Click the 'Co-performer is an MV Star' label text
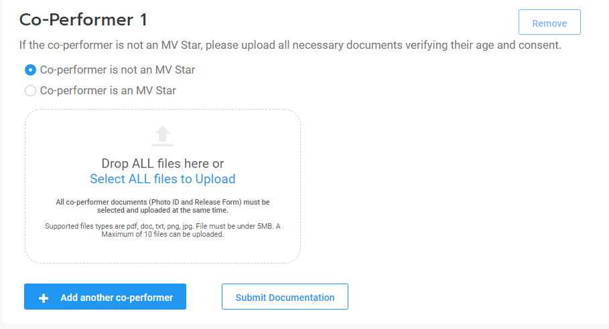 pyautogui.click(x=108, y=91)
